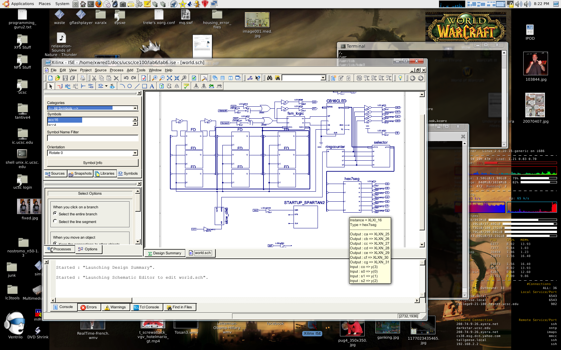Image resolution: width=561 pixels, height=350 pixels.
Task: Click the wrench preferences icon
Action: 250,78
